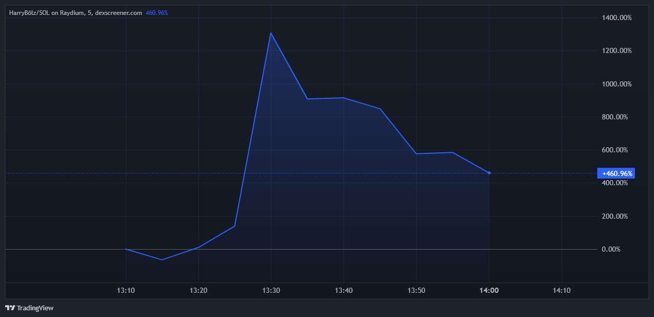The image size is (654, 317).
Task: Click the +460.96% current price label
Action: click(615, 173)
